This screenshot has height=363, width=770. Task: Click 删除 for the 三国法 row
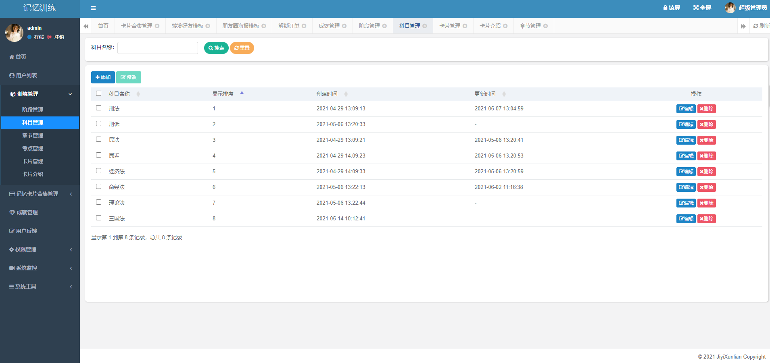coord(707,219)
